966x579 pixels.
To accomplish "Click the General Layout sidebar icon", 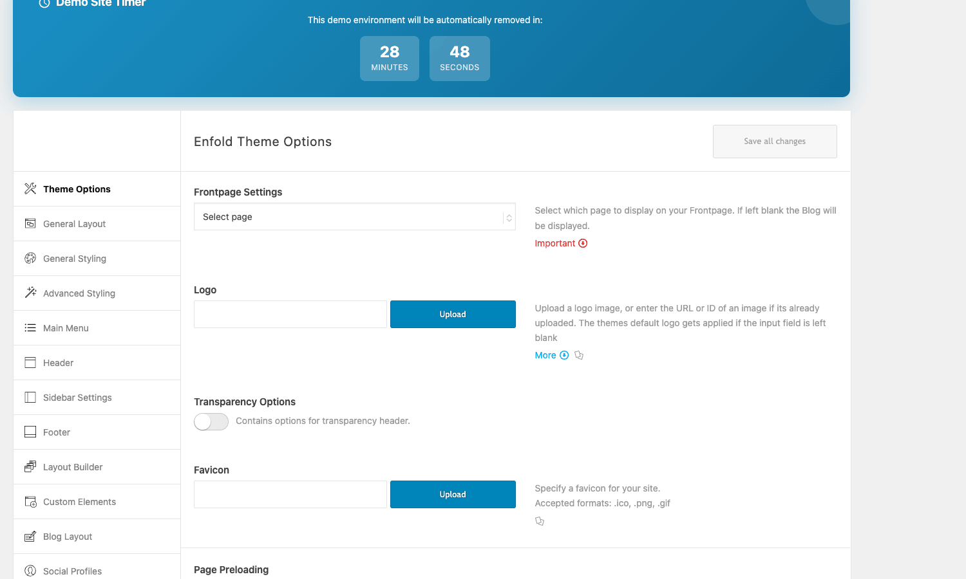I will click(30, 223).
